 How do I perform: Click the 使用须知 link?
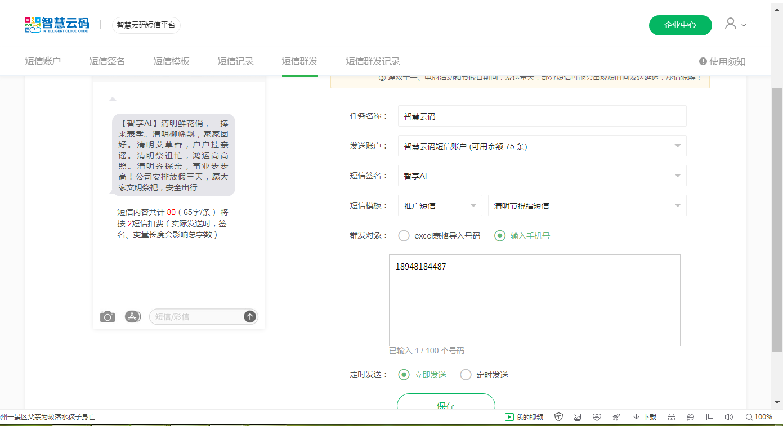722,62
